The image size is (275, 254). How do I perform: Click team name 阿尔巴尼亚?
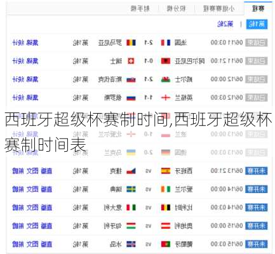[x=189, y=61]
